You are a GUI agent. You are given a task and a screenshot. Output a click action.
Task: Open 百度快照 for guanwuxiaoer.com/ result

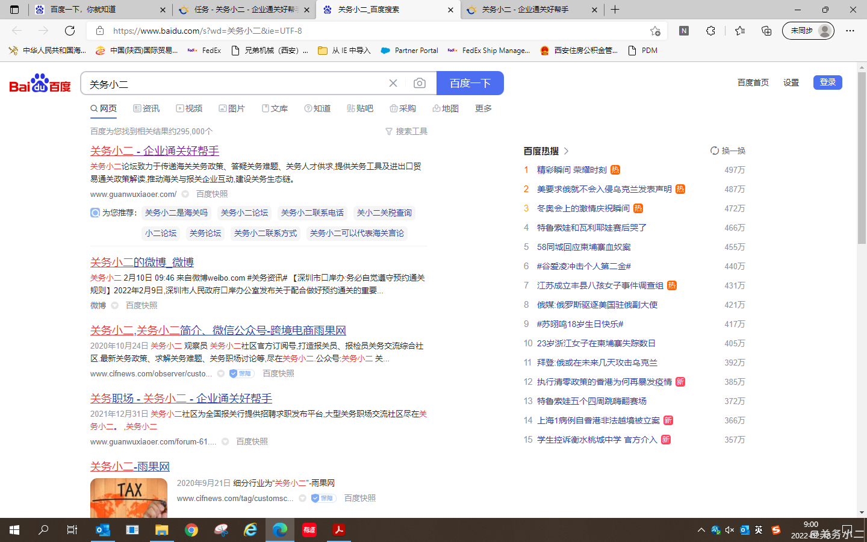(212, 194)
